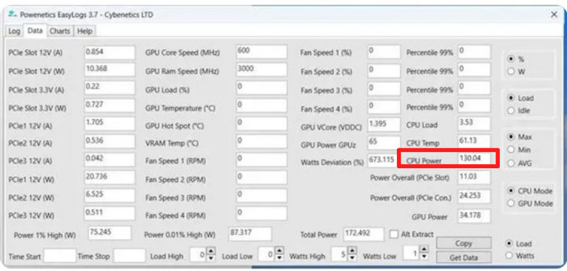Increase the Load High value
567x271 pixels.
point(212,251)
